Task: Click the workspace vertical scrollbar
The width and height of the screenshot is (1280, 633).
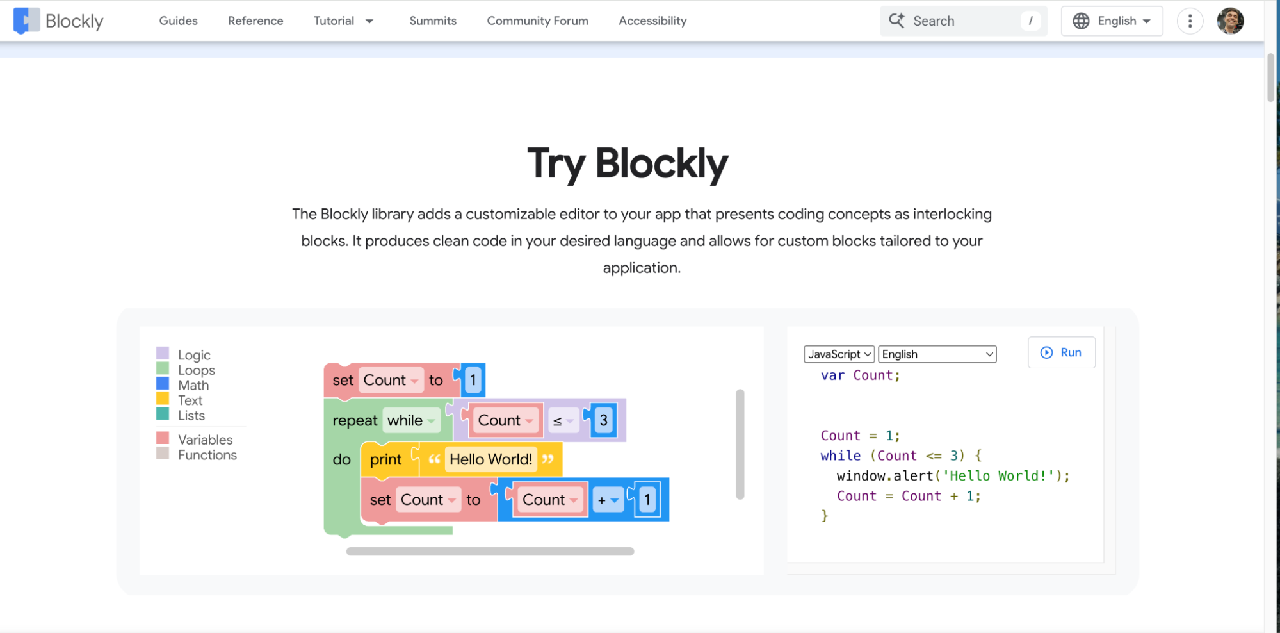Action: [740, 444]
